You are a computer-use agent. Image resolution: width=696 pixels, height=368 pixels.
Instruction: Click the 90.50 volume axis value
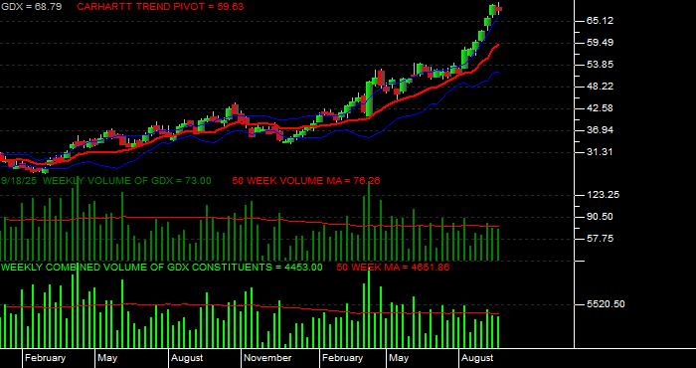[600, 217]
